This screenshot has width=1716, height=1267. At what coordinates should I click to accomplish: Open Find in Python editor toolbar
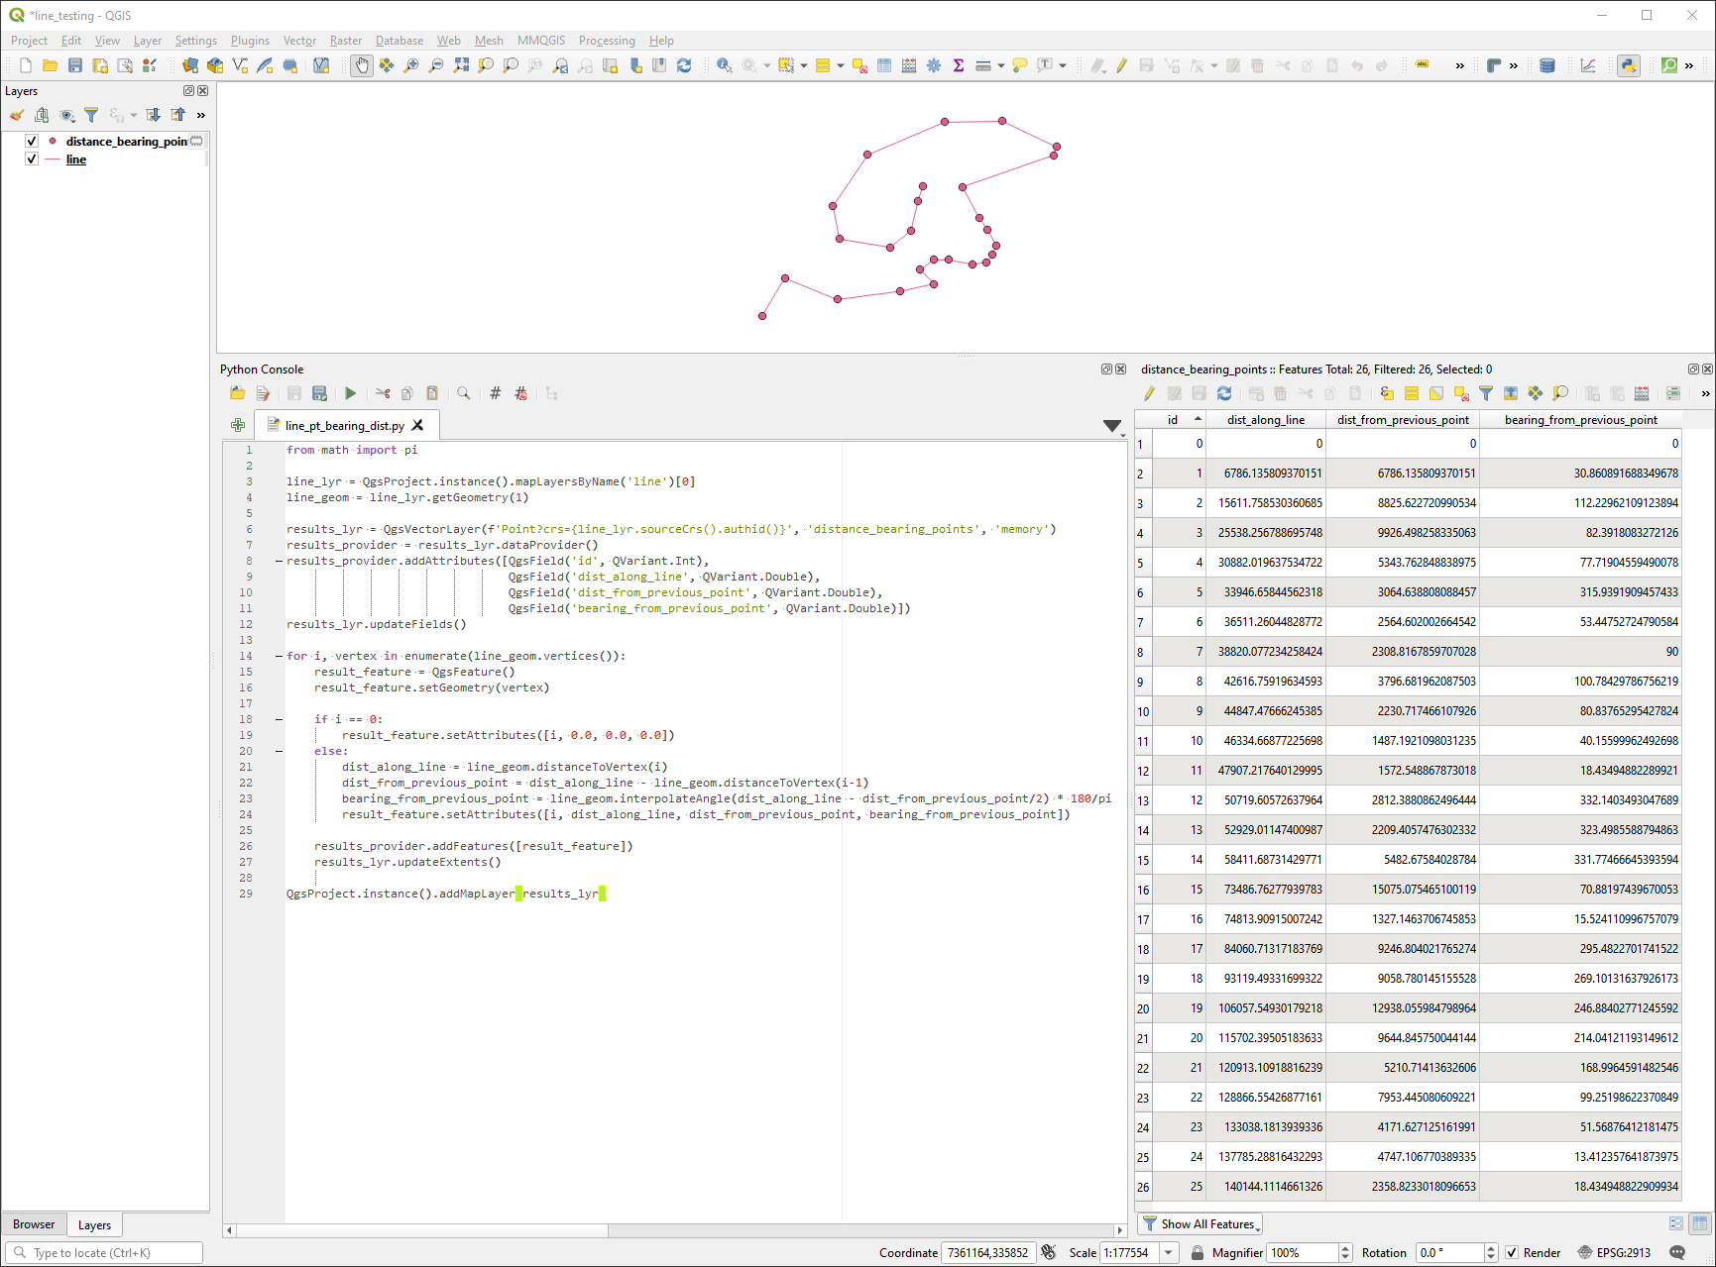463,393
